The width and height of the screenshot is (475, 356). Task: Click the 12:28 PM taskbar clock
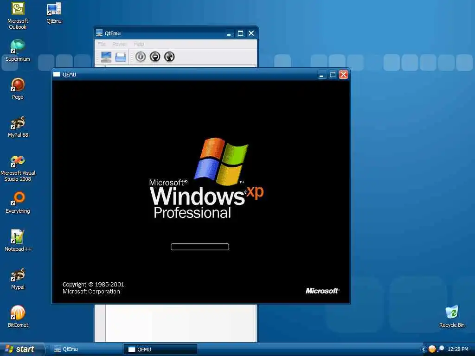[458, 349]
